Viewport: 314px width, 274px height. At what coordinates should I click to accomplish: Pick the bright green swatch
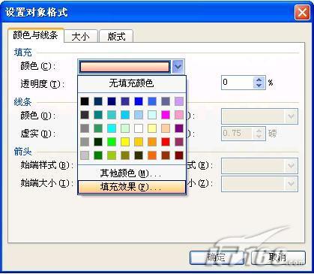click(x=112, y=142)
